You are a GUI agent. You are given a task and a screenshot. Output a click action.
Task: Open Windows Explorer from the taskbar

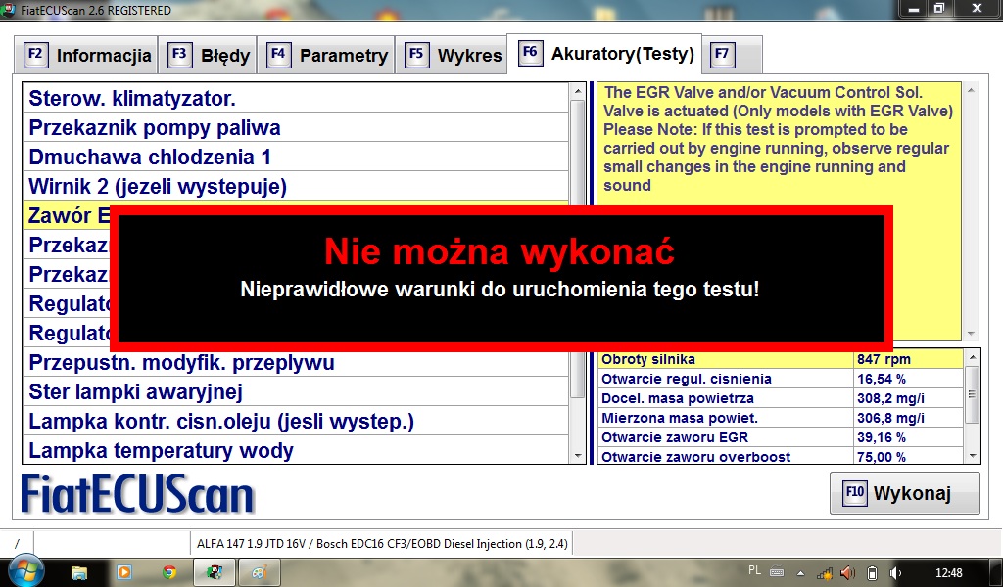point(78,572)
